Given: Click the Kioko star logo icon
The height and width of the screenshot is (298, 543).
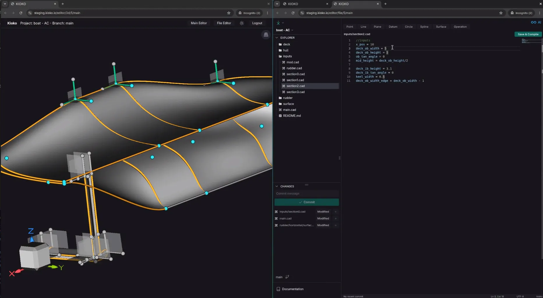Looking at the screenshot, I should (278, 23).
